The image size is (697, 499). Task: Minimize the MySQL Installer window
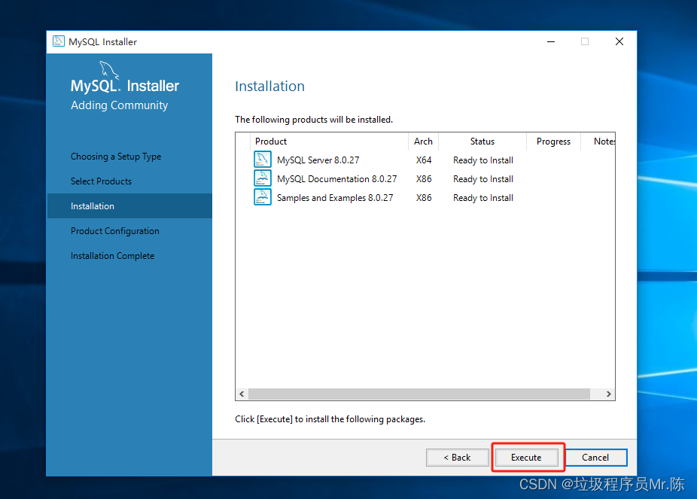point(551,41)
